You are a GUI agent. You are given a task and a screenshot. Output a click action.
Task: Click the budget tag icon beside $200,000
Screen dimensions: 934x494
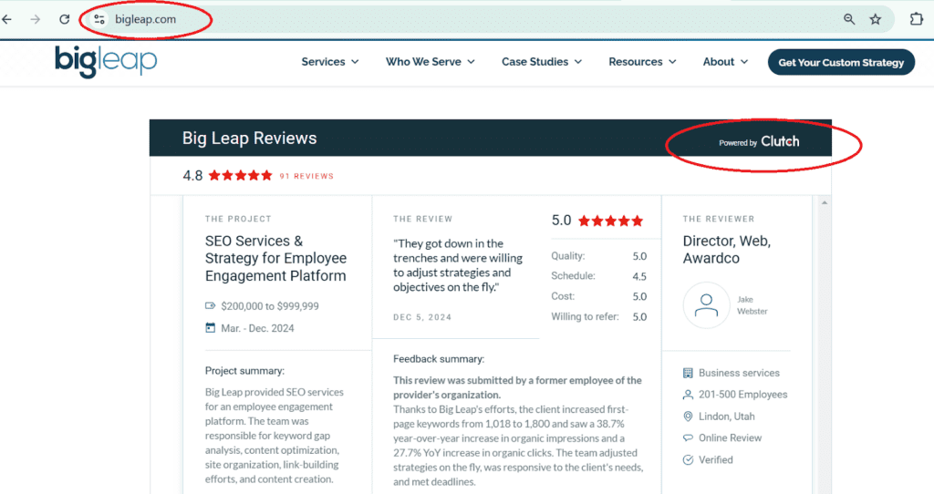211,306
